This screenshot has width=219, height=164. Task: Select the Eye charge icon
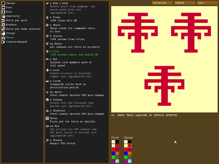(x=47, y=126)
